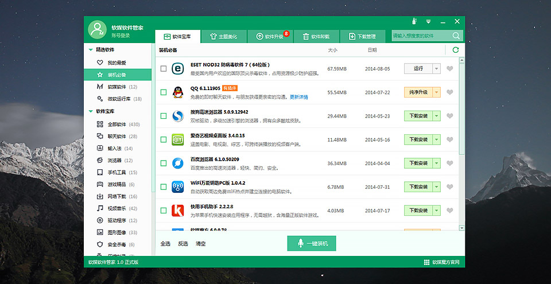551x284 pixels.
Task: Favorite 快用手机助手 with heart icon
Action: (450, 210)
